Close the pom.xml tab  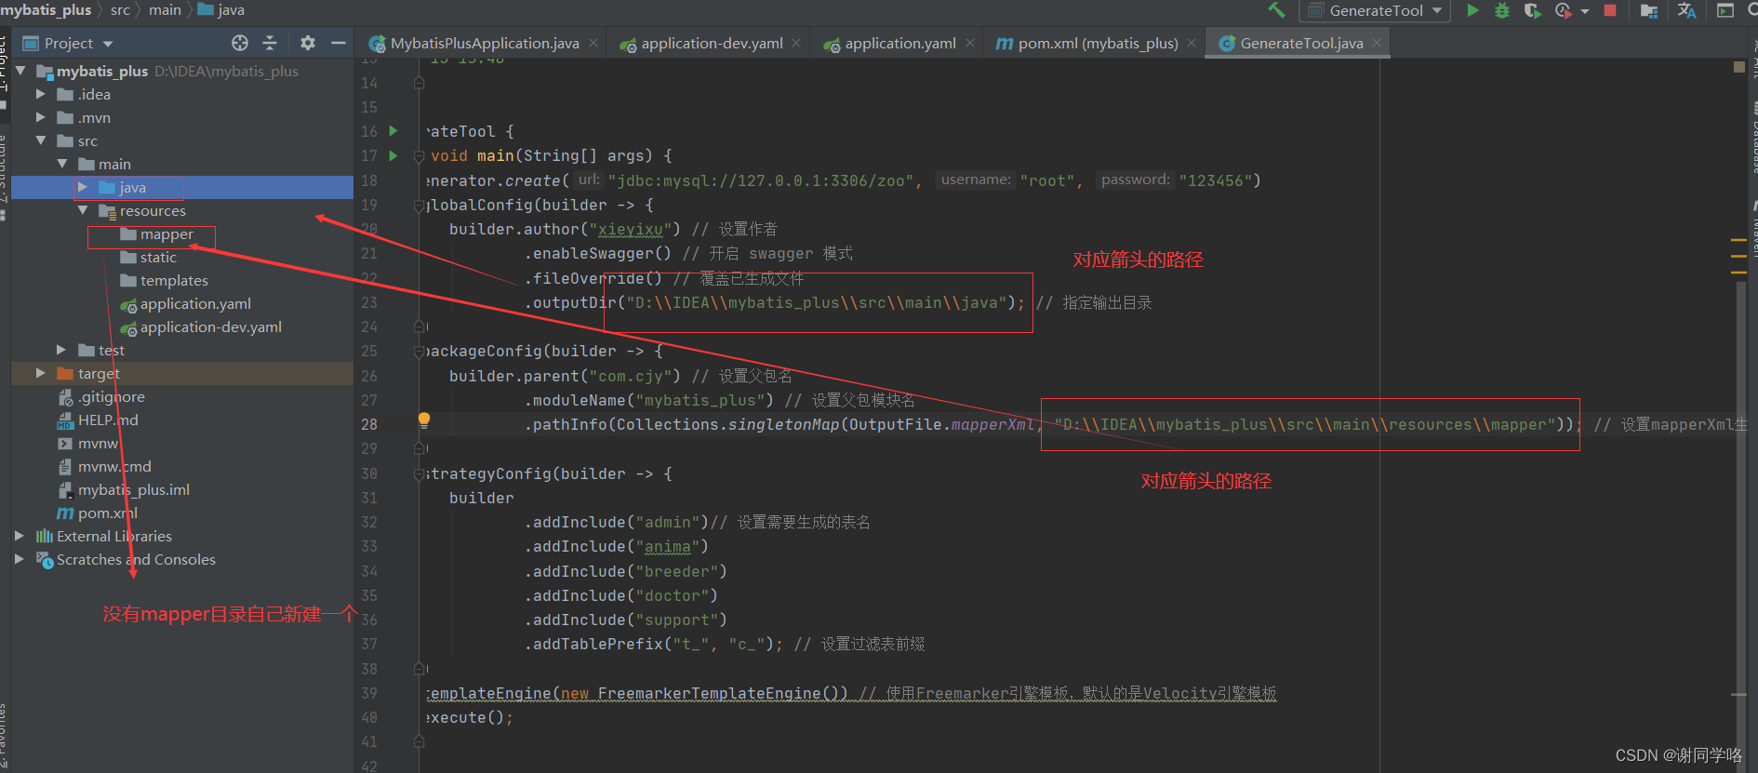tap(1192, 43)
